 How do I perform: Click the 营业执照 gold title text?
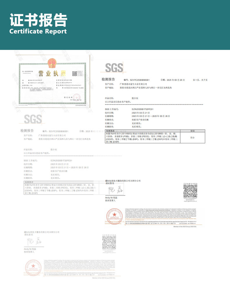point(52,74)
